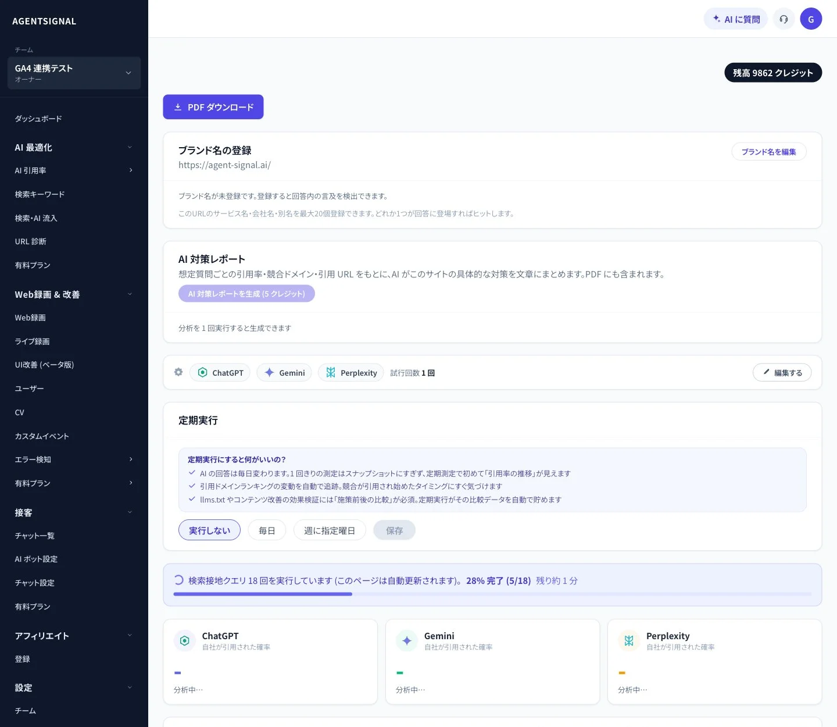
Task: Click the Gemini card star icon
Action: pos(407,640)
